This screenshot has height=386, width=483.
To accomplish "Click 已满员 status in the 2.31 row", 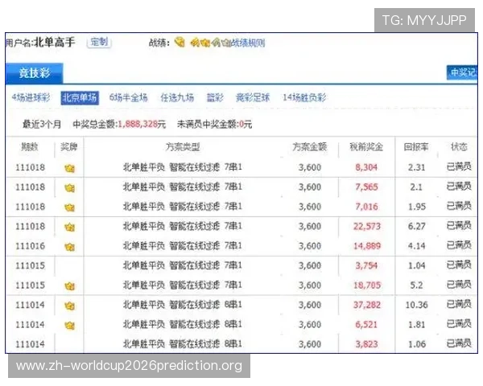I will 459,166.
